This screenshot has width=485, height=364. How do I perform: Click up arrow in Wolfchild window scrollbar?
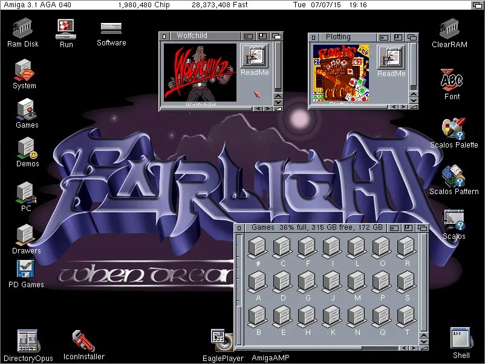click(x=278, y=96)
